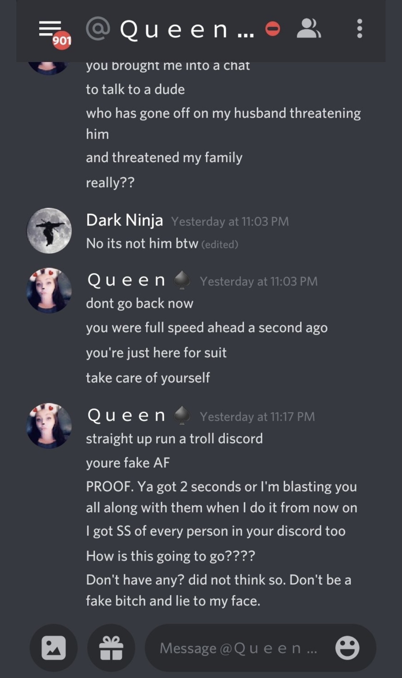Tap the Queen channel title in header

point(187,29)
